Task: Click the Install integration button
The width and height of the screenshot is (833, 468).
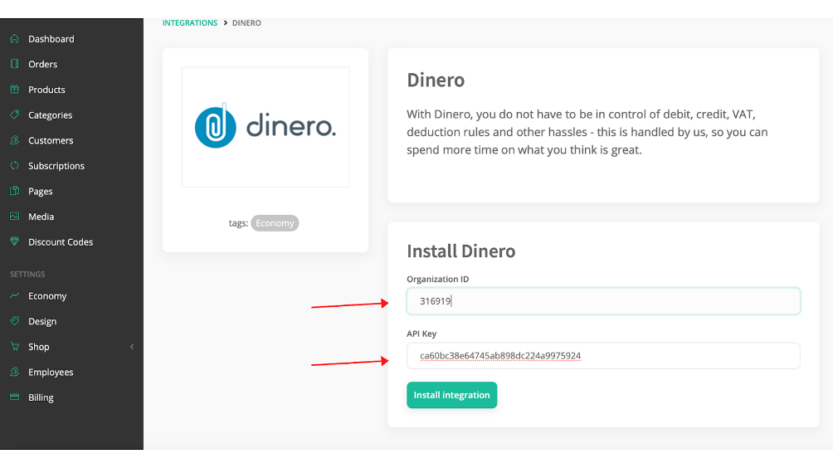Action: (x=451, y=395)
